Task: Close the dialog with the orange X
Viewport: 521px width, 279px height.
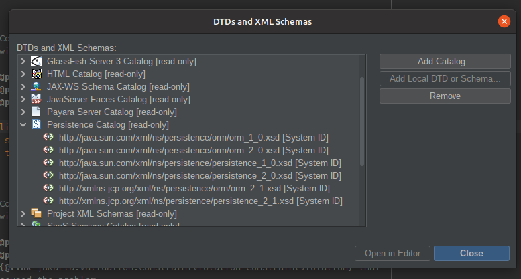Action: [x=504, y=21]
